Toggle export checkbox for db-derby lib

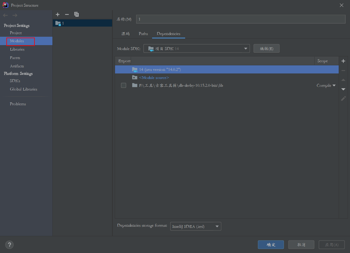coord(123,85)
